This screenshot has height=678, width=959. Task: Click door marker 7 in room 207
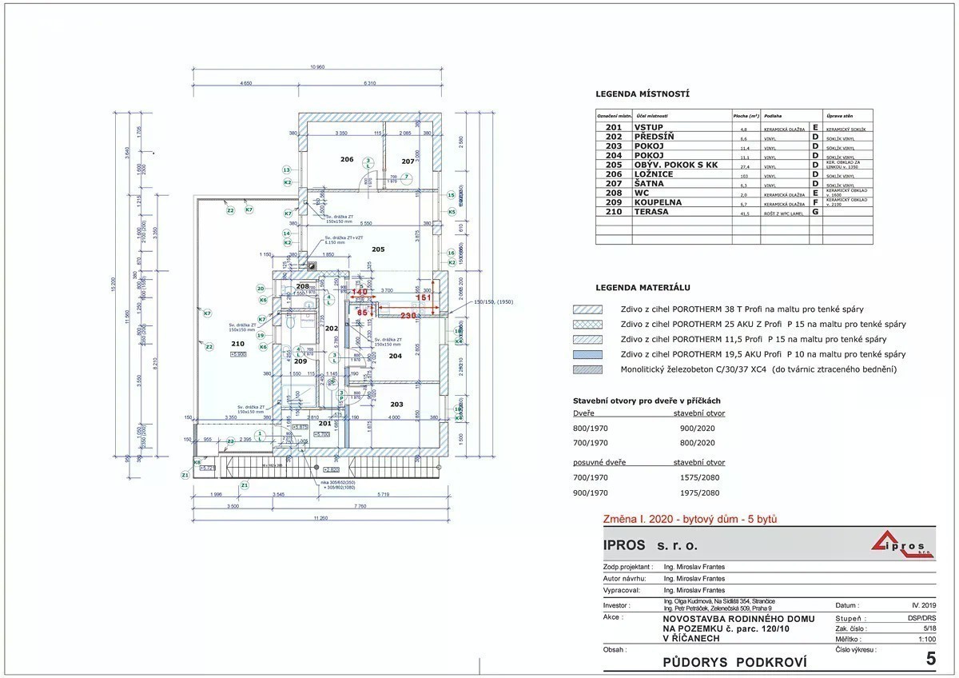[x=406, y=177]
